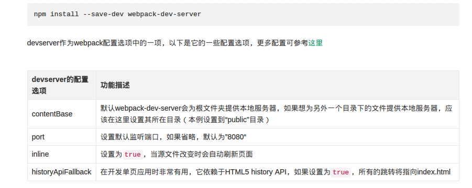Click the 功能描述 column header
Screen dimensions: 472x188
[x=278, y=85]
